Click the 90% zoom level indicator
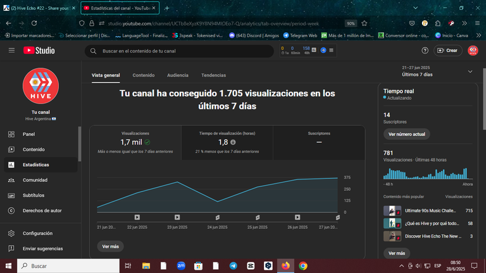Image resolution: width=486 pixels, height=273 pixels. click(x=351, y=23)
